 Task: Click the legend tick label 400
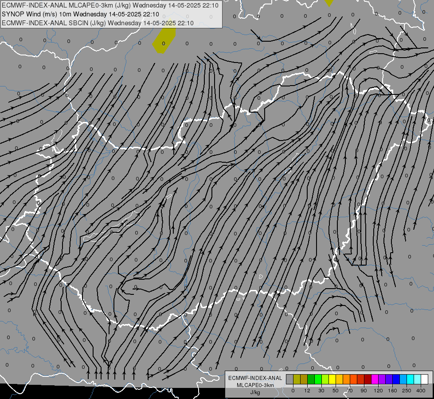pyautogui.click(x=421, y=391)
